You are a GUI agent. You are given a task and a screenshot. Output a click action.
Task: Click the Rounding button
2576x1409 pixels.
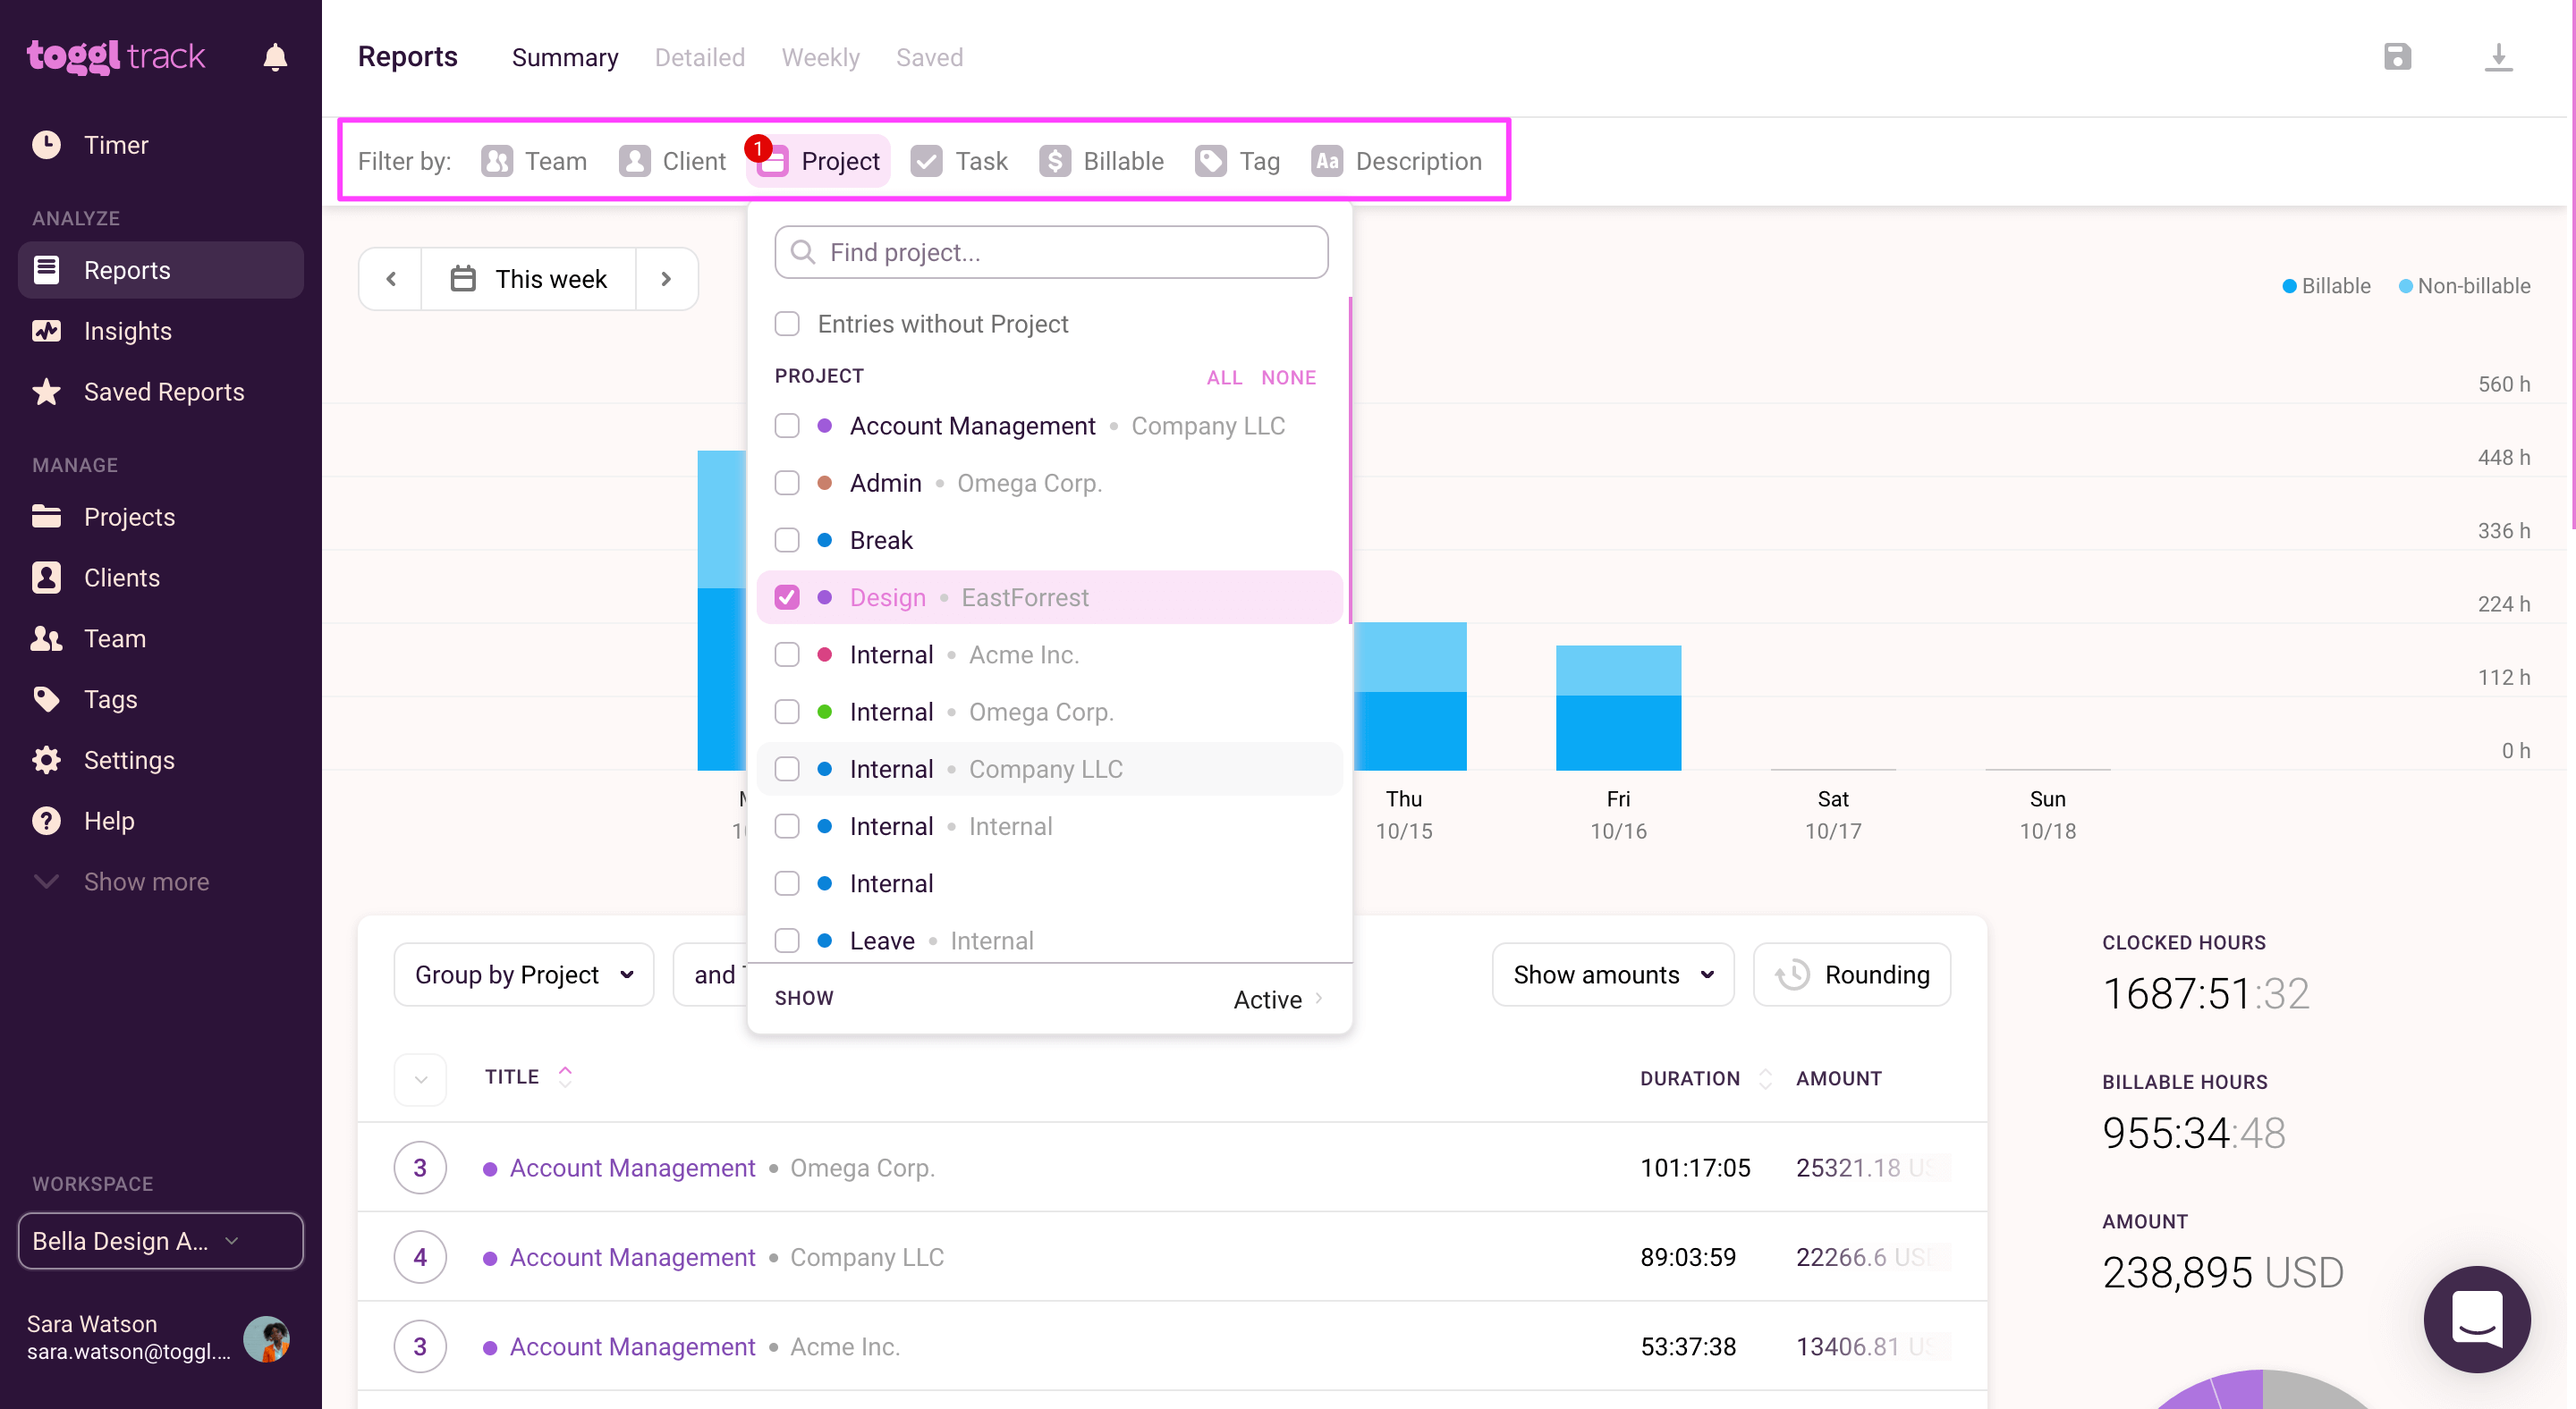1851,974
